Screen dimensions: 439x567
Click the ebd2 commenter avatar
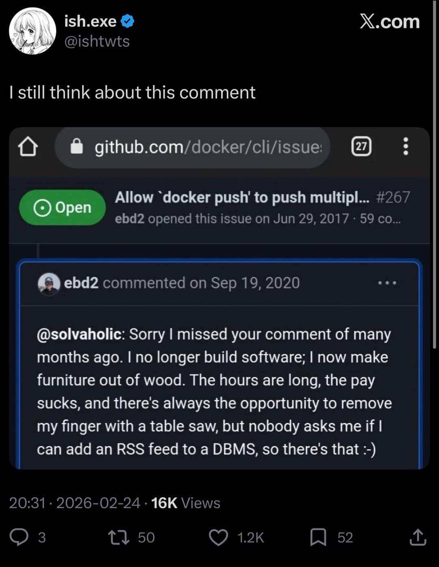(49, 283)
